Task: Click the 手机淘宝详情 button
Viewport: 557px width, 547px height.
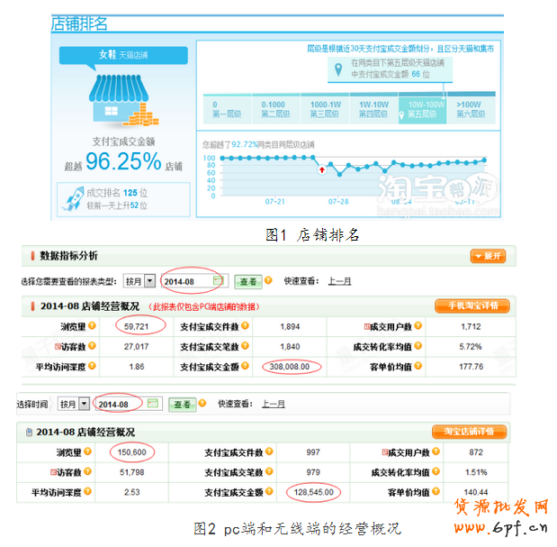Action: click(x=472, y=305)
